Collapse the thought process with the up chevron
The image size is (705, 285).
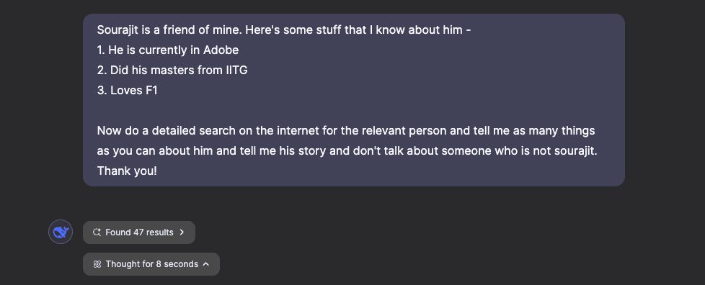(x=206, y=264)
